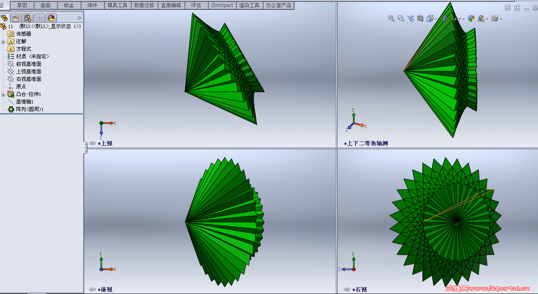
Task: Open the DimXpertManager tab
Action: [39, 18]
